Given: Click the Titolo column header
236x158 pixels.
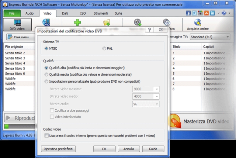Looking at the screenshot, I should (185, 47).
